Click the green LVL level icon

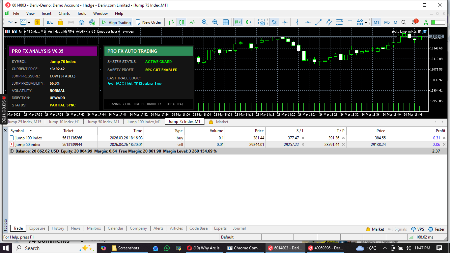pos(426,22)
